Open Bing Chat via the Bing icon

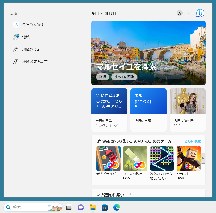click(x=200, y=13)
